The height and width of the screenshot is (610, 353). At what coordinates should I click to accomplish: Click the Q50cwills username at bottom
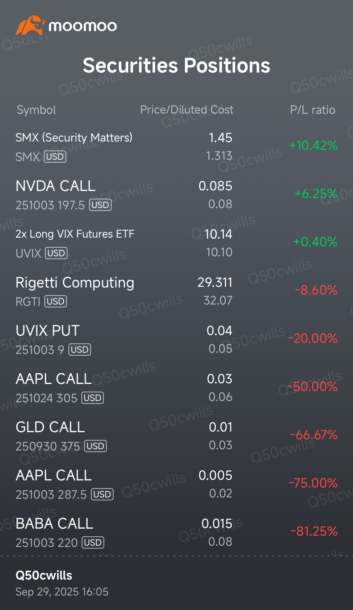[x=44, y=575]
